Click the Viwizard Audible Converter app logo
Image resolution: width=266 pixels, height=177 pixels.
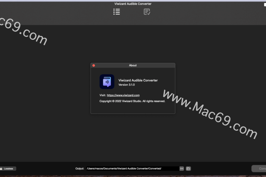click(x=107, y=81)
